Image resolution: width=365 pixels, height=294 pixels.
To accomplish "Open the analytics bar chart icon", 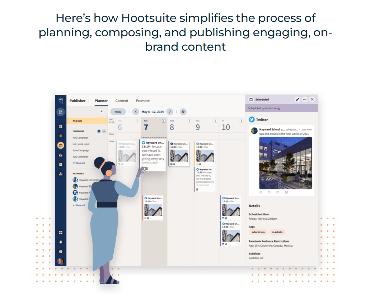I will [61, 174].
